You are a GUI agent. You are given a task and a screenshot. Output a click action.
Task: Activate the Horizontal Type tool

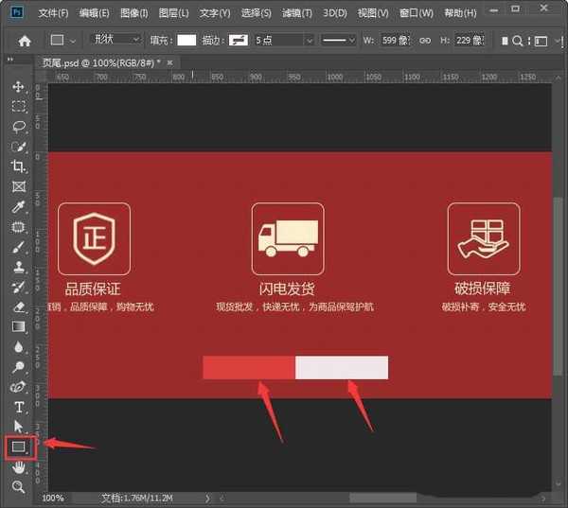(18, 407)
